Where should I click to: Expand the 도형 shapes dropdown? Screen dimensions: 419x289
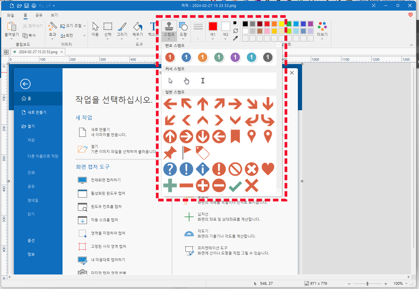tap(183, 39)
